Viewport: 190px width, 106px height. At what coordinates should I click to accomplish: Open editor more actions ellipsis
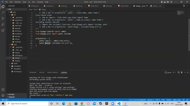coord(187,6)
